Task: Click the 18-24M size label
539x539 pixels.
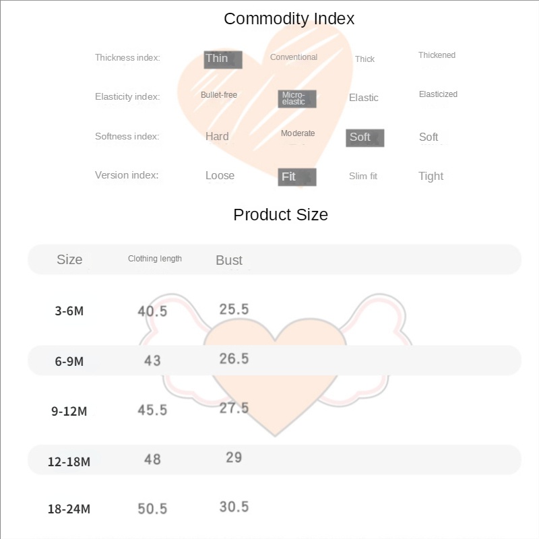Action: point(69,509)
